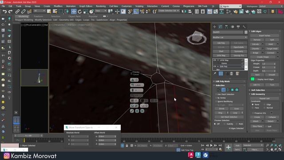This screenshot has height=160, width=284.
Task: Enable Ignore Backfacing checkbox
Action: (x=216, y=101)
